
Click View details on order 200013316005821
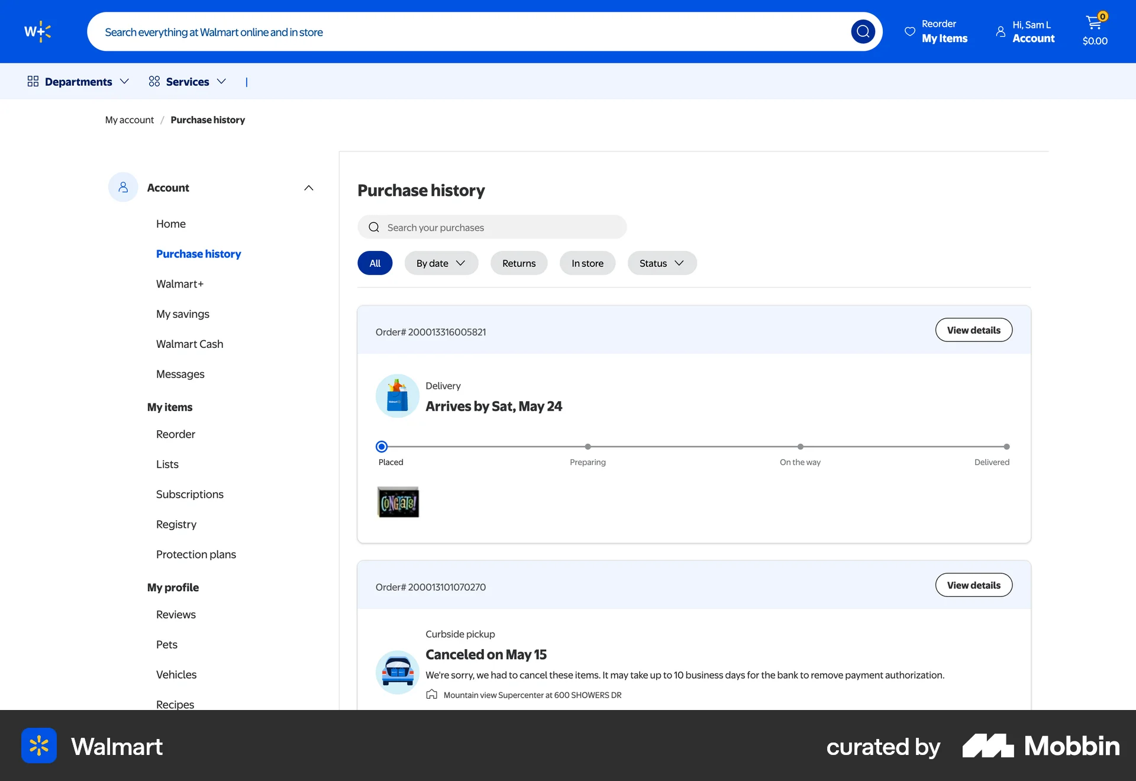pos(973,330)
